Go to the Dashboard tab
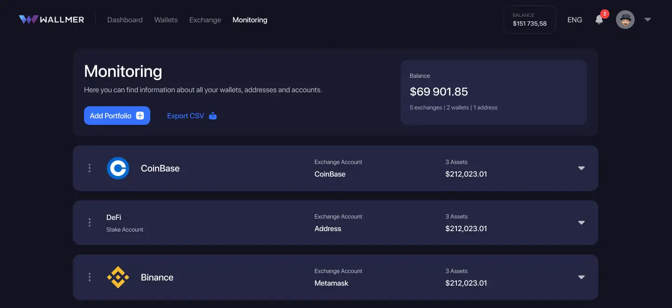Screen dimensions: 672x308 point(125,20)
